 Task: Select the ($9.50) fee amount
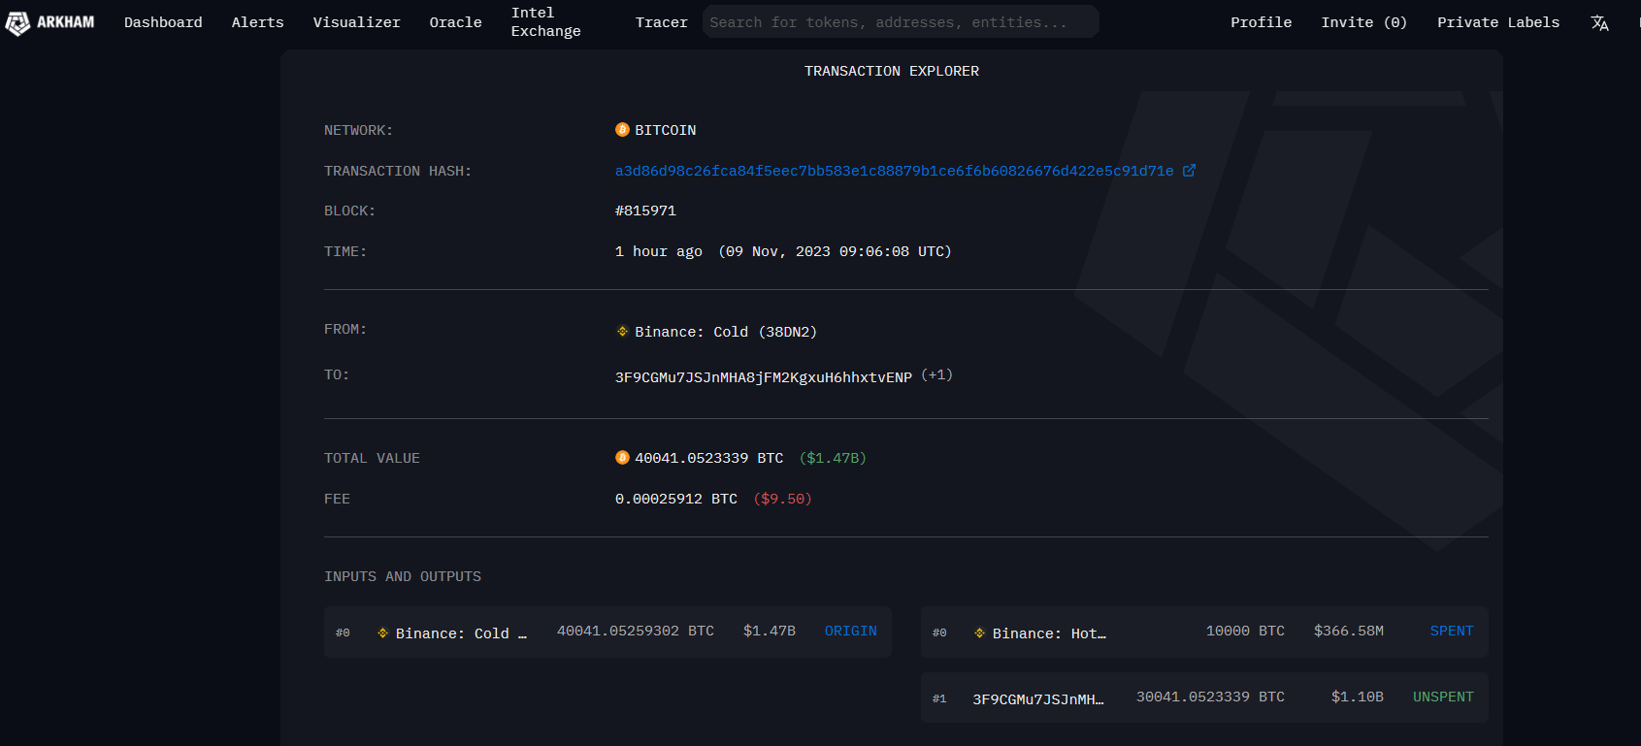[x=782, y=499]
